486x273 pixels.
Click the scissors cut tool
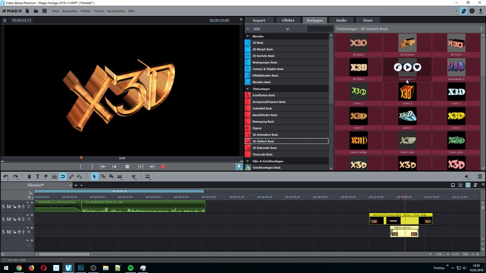[x=134, y=177]
